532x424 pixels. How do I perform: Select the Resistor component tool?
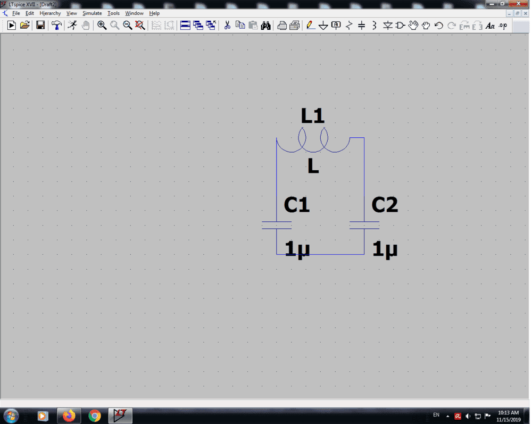349,25
